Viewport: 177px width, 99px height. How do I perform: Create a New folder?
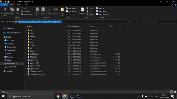click(x=63, y=12)
